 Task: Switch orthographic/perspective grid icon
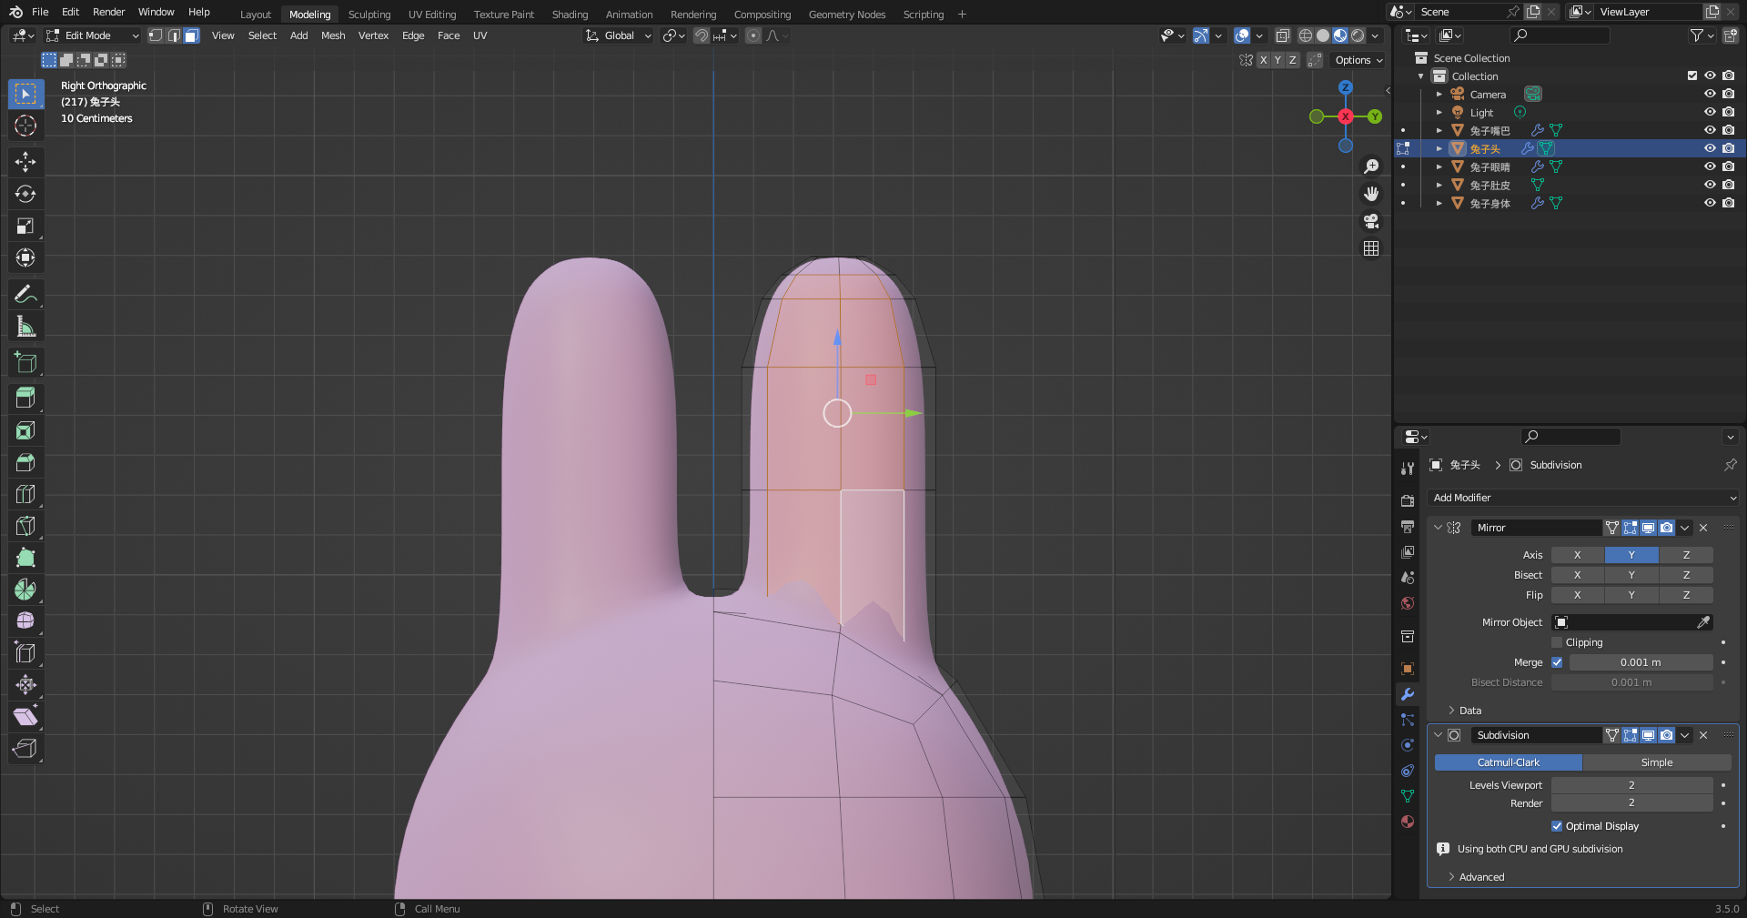(x=1371, y=248)
